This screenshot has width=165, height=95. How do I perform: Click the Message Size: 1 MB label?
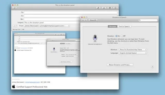click(18, 29)
